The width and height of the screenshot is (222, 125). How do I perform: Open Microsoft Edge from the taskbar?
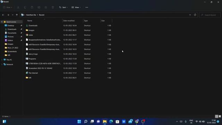coord(111,122)
